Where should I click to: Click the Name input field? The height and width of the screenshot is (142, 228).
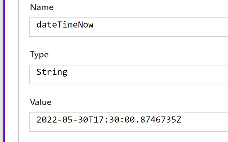(128, 27)
